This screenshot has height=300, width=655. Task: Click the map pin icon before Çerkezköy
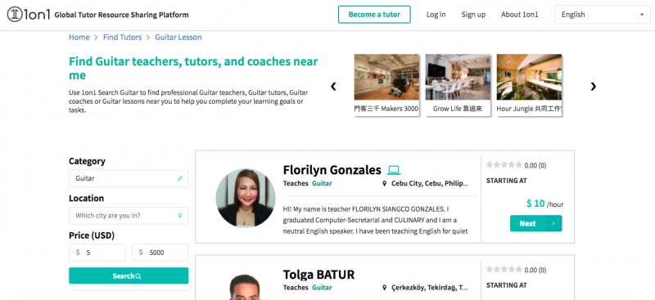click(385, 288)
